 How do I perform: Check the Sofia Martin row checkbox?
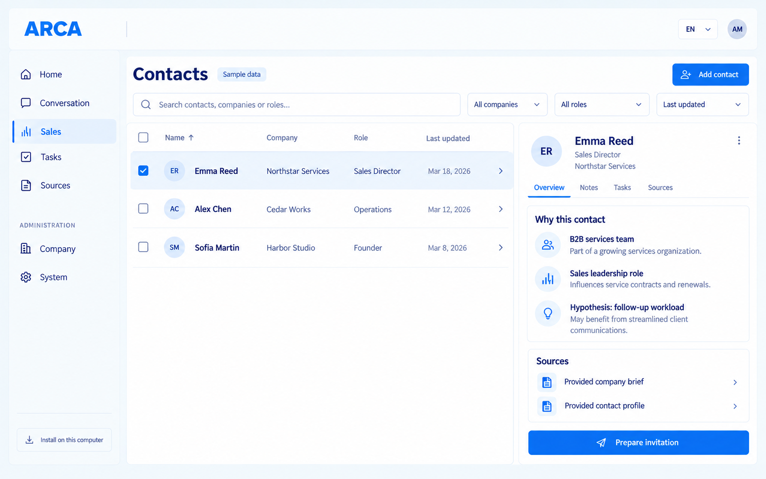[x=143, y=247]
